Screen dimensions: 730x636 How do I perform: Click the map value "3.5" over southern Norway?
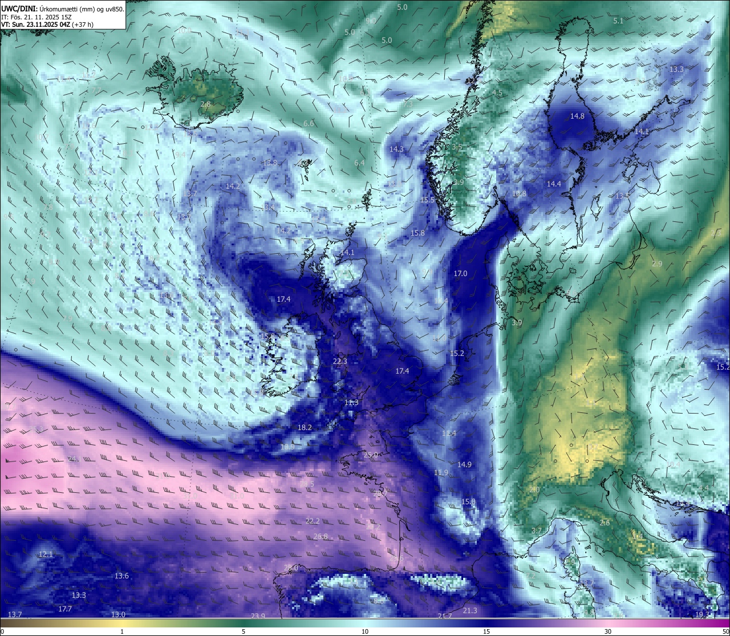tap(457, 147)
